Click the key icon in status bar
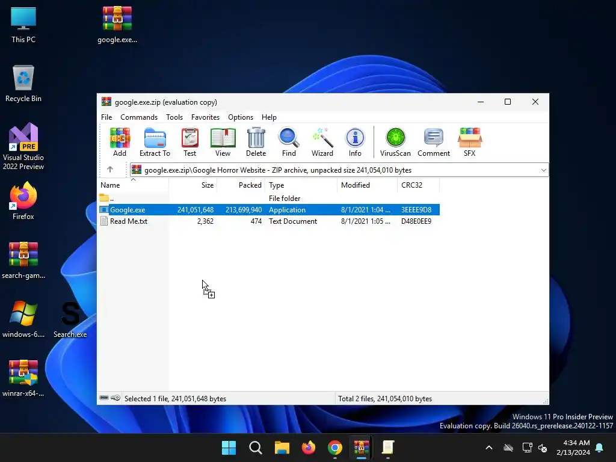616x462 pixels. click(115, 398)
